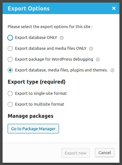Choose Export to multisite format radio button
Viewport: 122px width, 165px height.
tap(10, 104)
